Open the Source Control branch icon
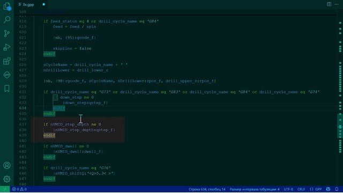Image resolution: width=343 pixels, height=193 pixels. click(7, 33)
